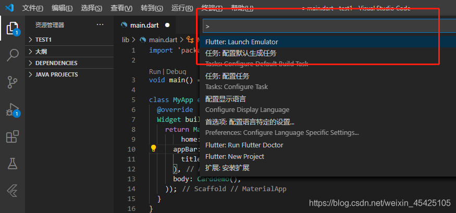Screen dimensions: 456x213
Task: Open the Flutter sidebar icon
Action: pyautogui.click(x=12, y=191)
